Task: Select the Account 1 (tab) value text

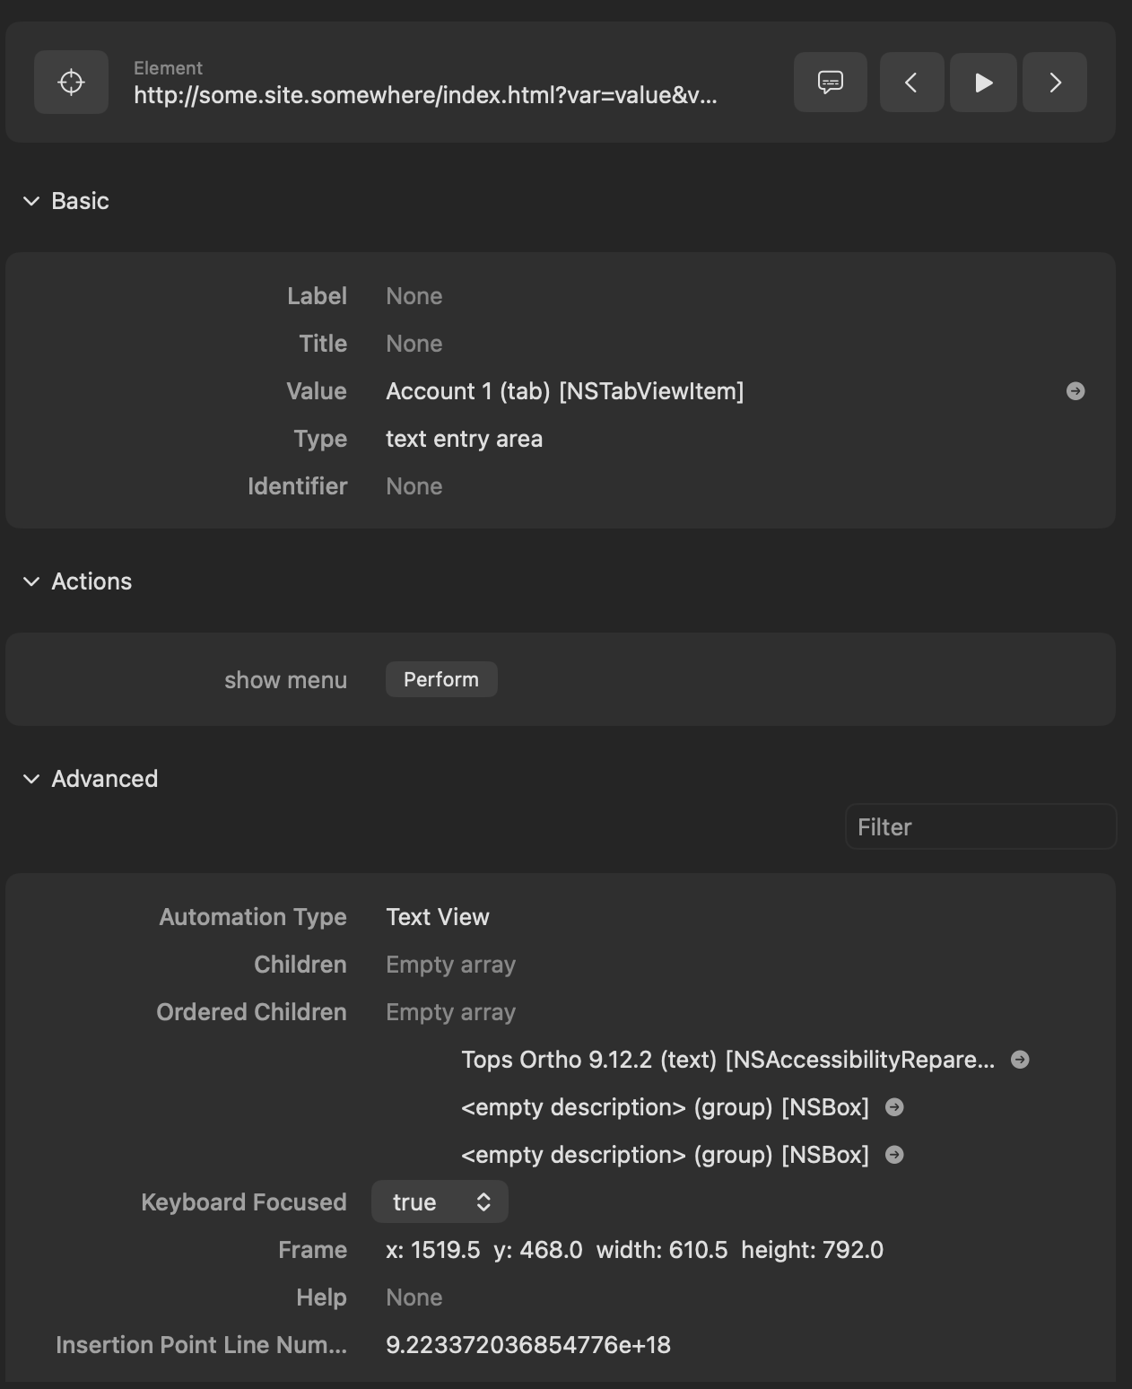Action: (x=564, y=391)
